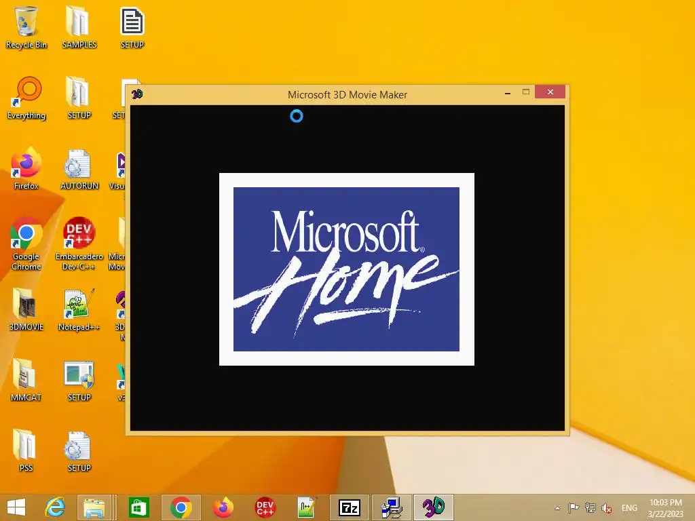Open 7-Zip from the taskbar
This screenshot has height=521, width=695.
tap(350, 507)
